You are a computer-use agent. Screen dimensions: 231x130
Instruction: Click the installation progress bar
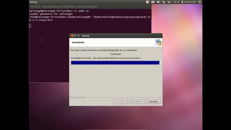[116, 62]
